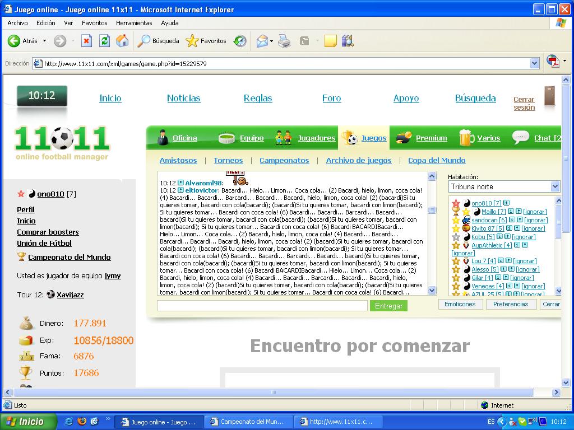The height and width of the screenshot is (430, 574).
Task: Open the Emoticones button
Action: (x=460, y=304)
